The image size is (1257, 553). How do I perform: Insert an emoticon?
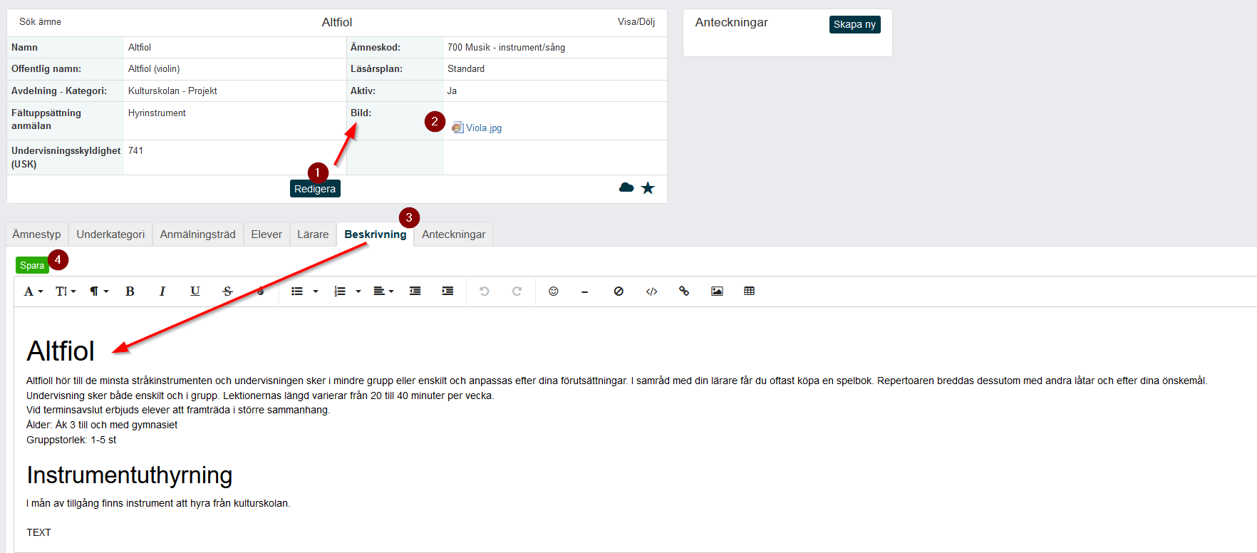click(x=554, y=291)
